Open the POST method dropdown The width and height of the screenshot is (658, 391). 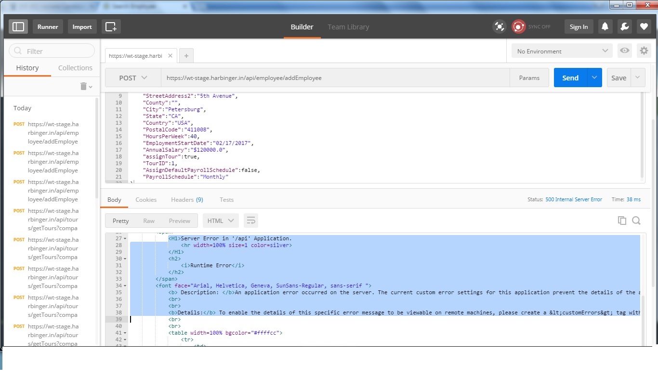pos(133,78)
